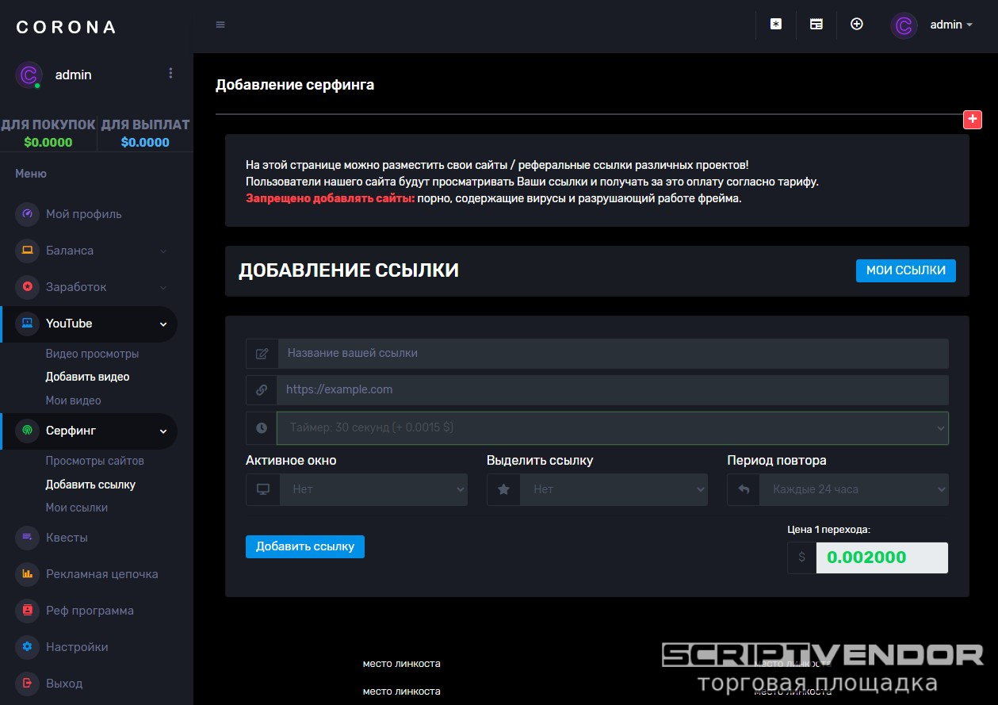Open Рекламная цепочка menu item
The width and height of the screenshot is (998, 705).
(101, 574)
